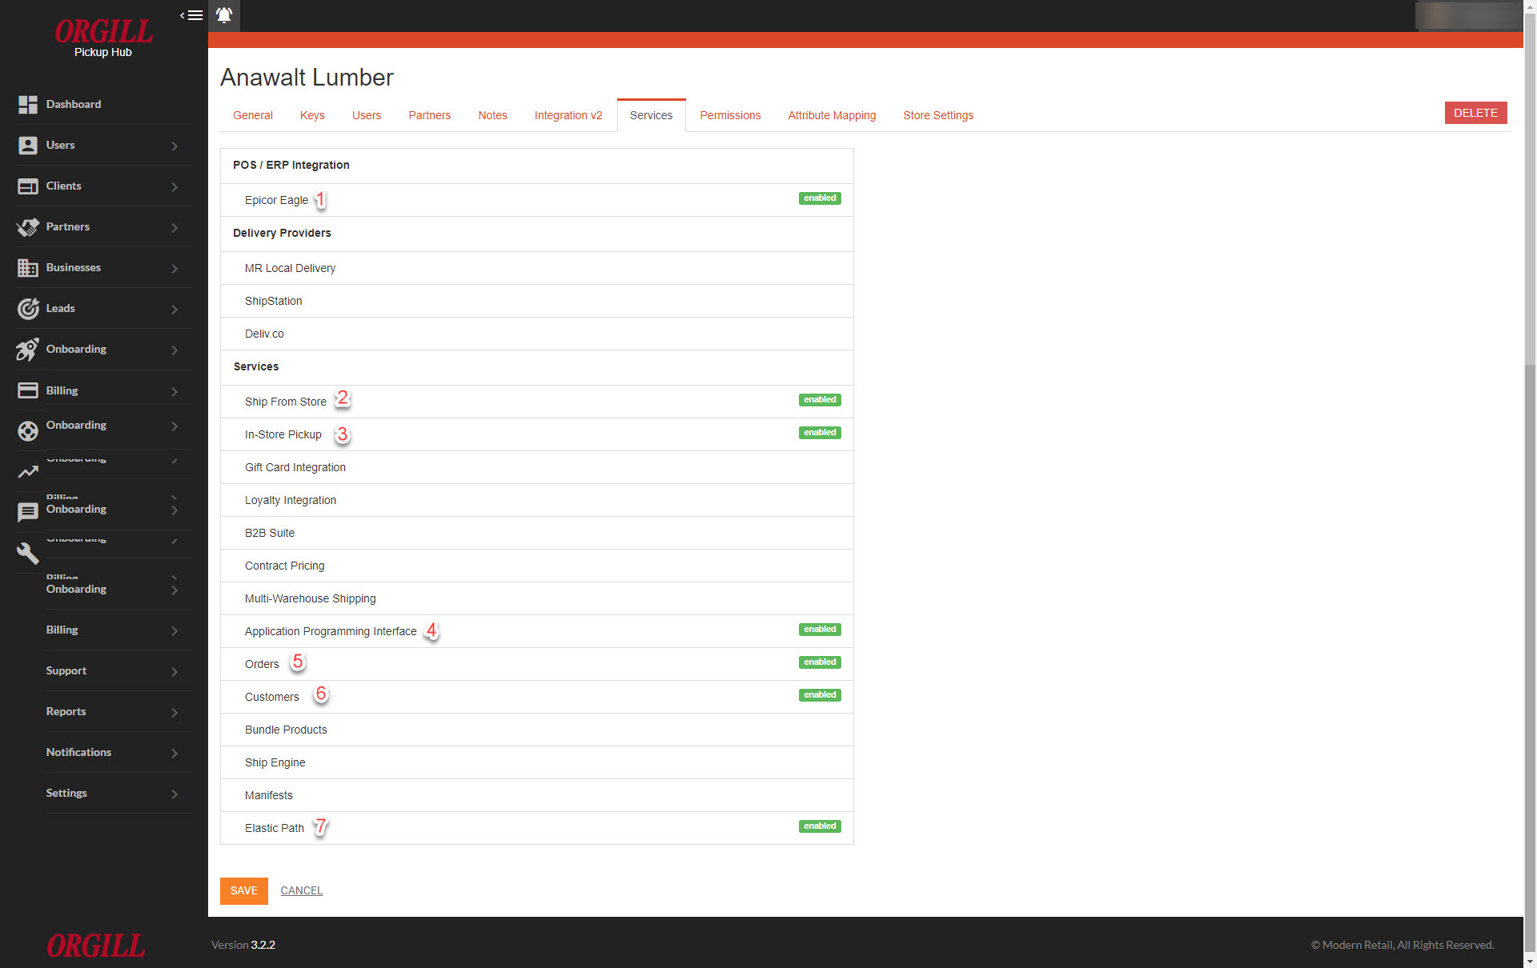Click the Businesses building icon in the sidebar

point(28,268)
